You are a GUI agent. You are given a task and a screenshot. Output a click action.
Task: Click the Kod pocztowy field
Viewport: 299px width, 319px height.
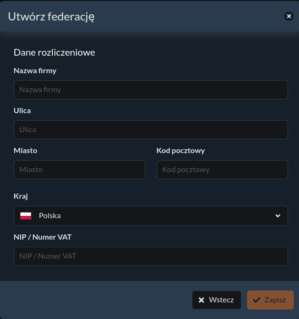222,169
